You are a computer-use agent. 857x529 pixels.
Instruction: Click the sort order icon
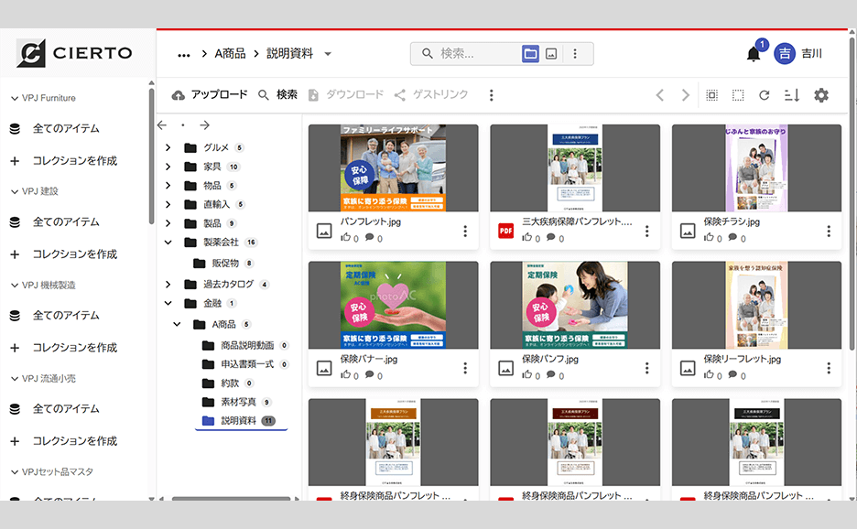pos(791,94)
